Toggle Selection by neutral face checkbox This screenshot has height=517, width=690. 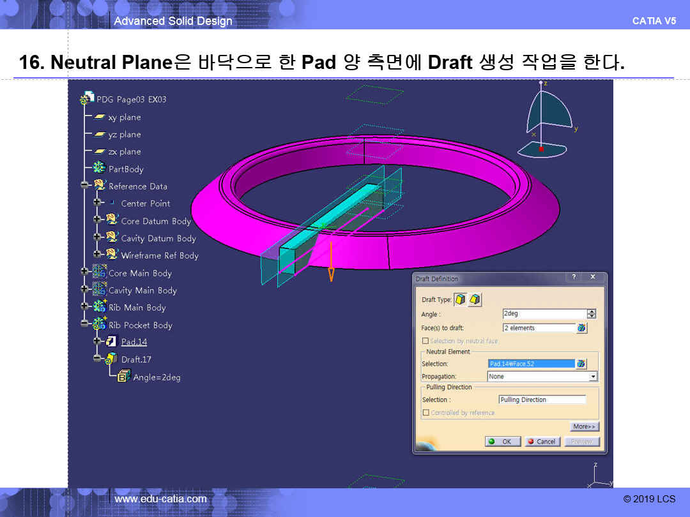tap(425, 341)
